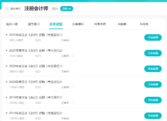Screen dimensions: 167x121
Task: Switch to the 每日一练 tab
Action: pyautogui.click(x=12, y=24)
